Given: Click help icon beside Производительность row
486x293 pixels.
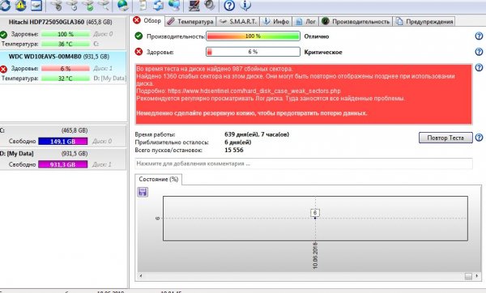Looking at the screenshot, I should 479,36.
